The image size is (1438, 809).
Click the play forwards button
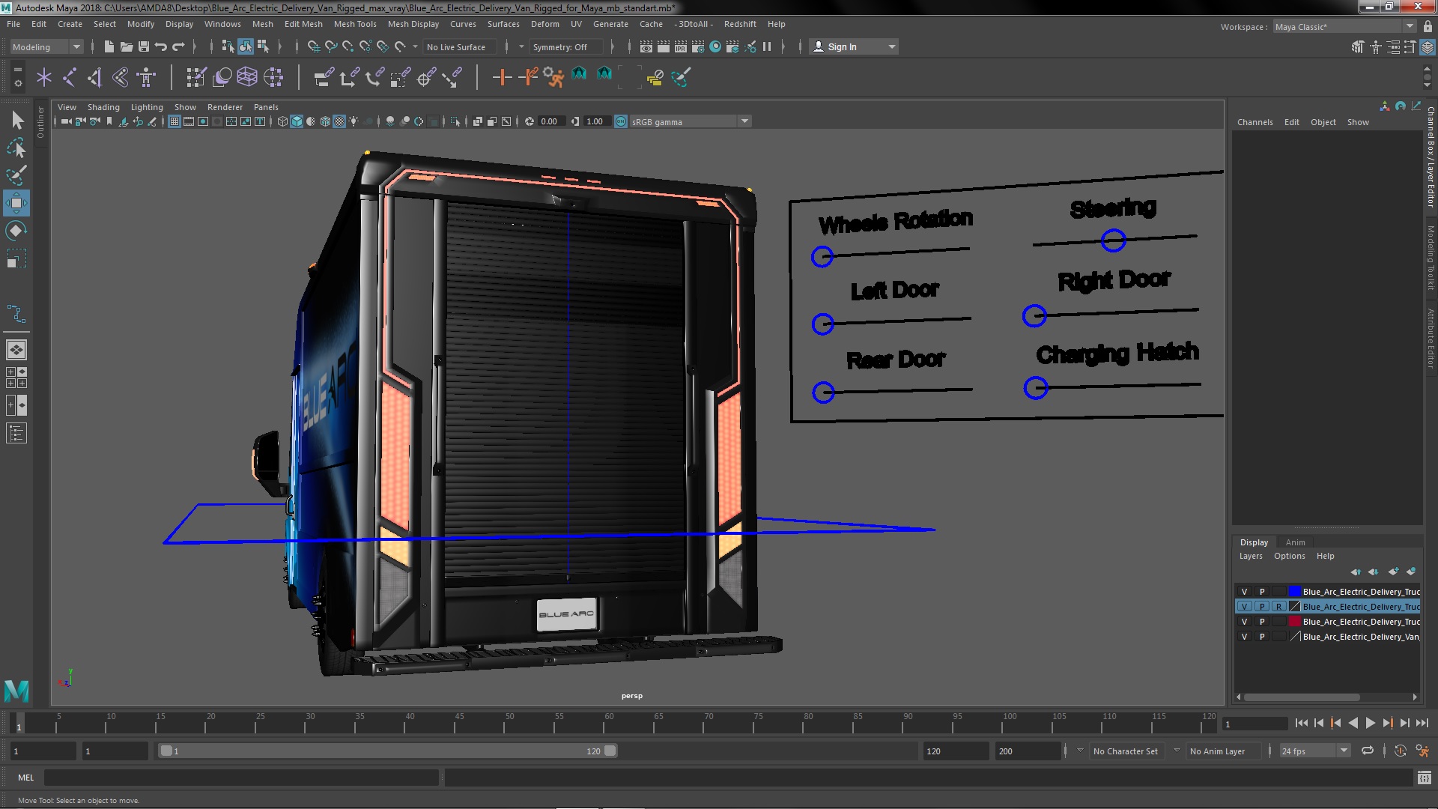point(1370,723)
